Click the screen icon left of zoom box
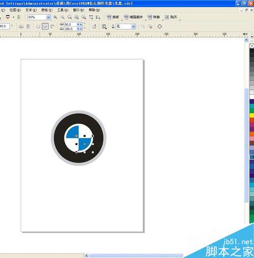The height and width of the screenshot is (258, 254). coord(8,17)
